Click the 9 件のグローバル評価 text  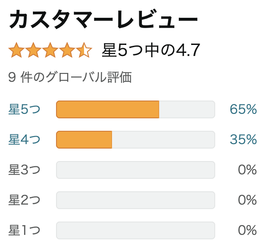point(70,77)
